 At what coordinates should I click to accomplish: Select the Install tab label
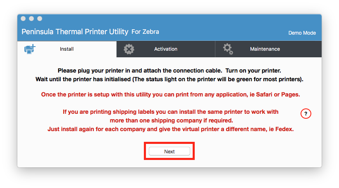[67, 49]
